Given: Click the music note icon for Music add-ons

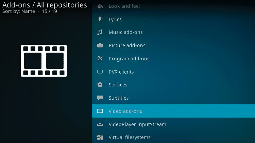Looking at the screenshot, I should [x=100, y=32].
